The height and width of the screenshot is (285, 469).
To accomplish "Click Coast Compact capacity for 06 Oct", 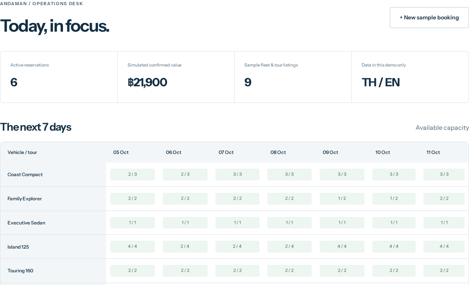I will click(x=185, y=175).
